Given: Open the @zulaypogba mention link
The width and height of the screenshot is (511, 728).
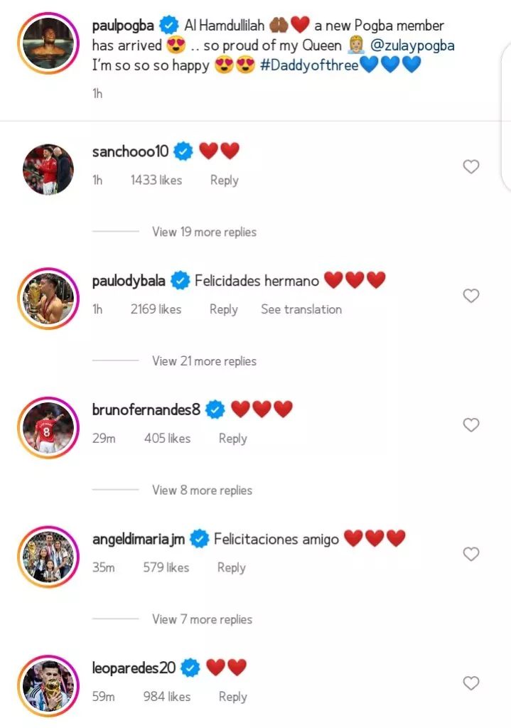Looking at the screenshot, I should (412, 45).
